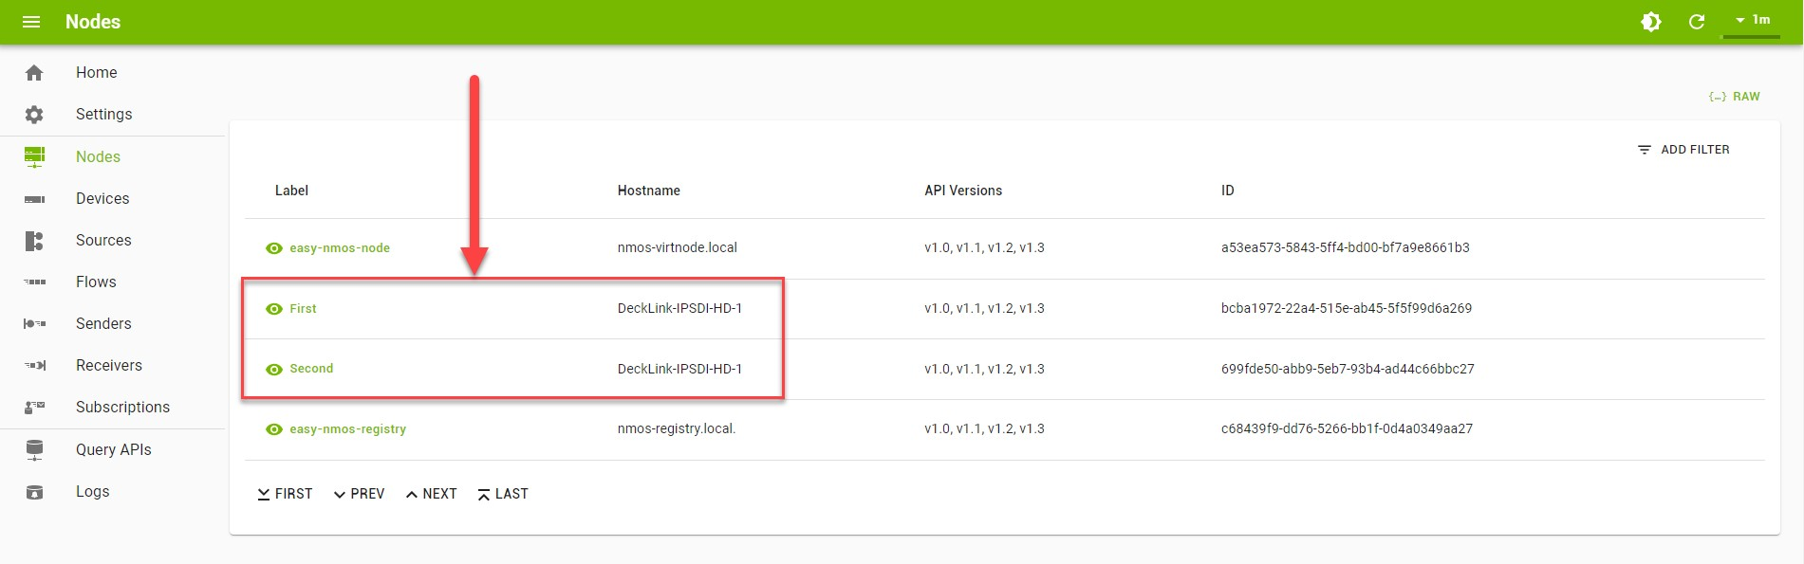This screenshot has width=1804, height=564.
Task: Click the ID column header
Action: coord(1228,191)
